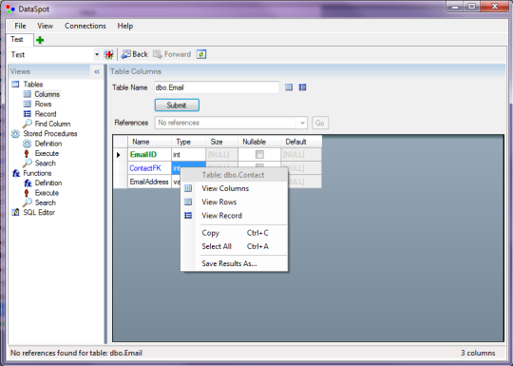Open Search under Stored Procedures
Screen dimensions: 513x366
tap(46, 163)
